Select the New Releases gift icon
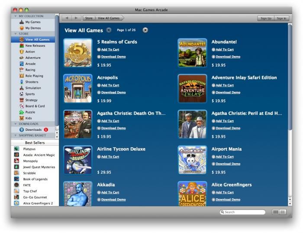 pos(22,45)
